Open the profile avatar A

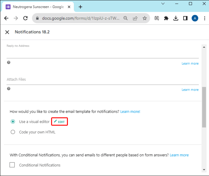pyautogui.click(x=195, y=18)
